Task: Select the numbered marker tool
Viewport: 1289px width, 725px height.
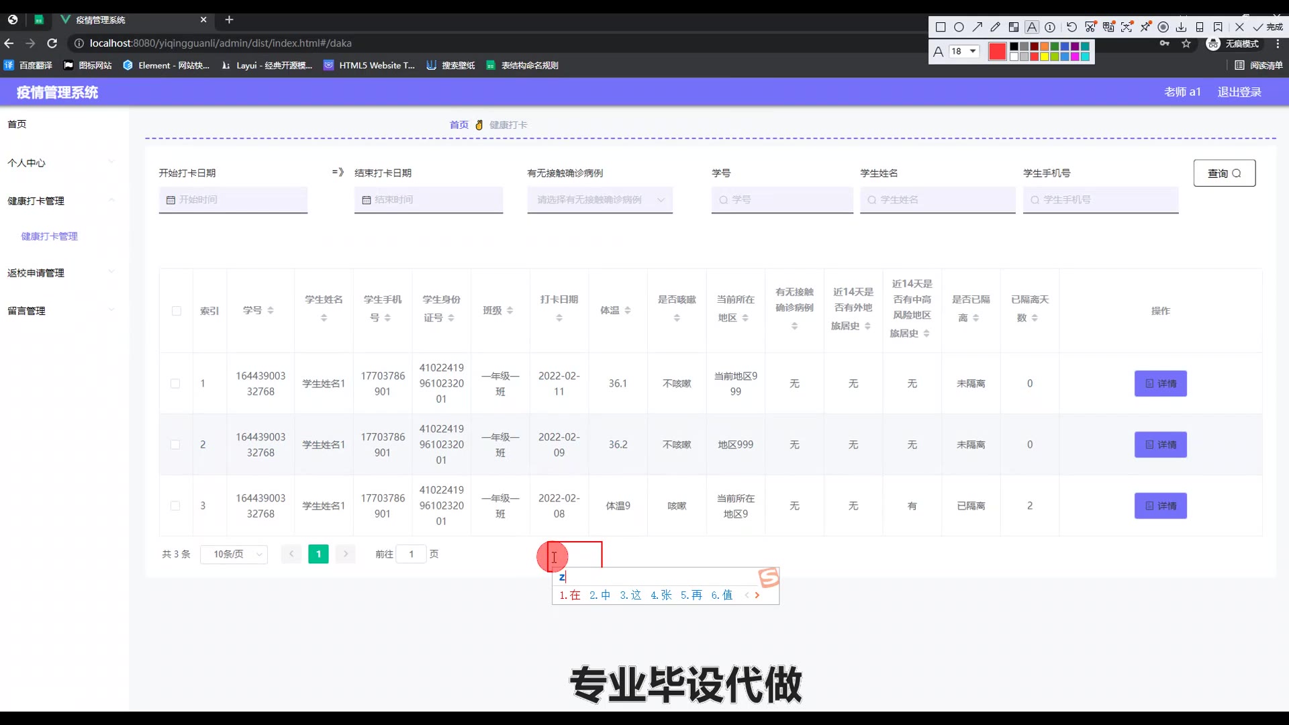Action: pos(1050,28)
